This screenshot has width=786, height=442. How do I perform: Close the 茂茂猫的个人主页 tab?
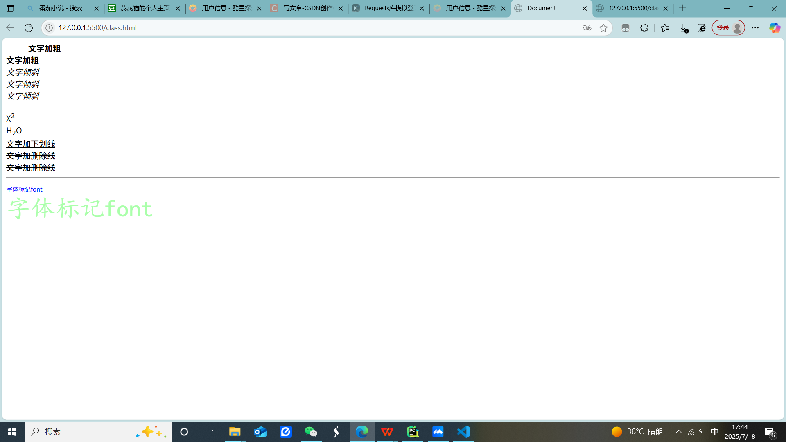pyautogui.click(x=178, y=8)
